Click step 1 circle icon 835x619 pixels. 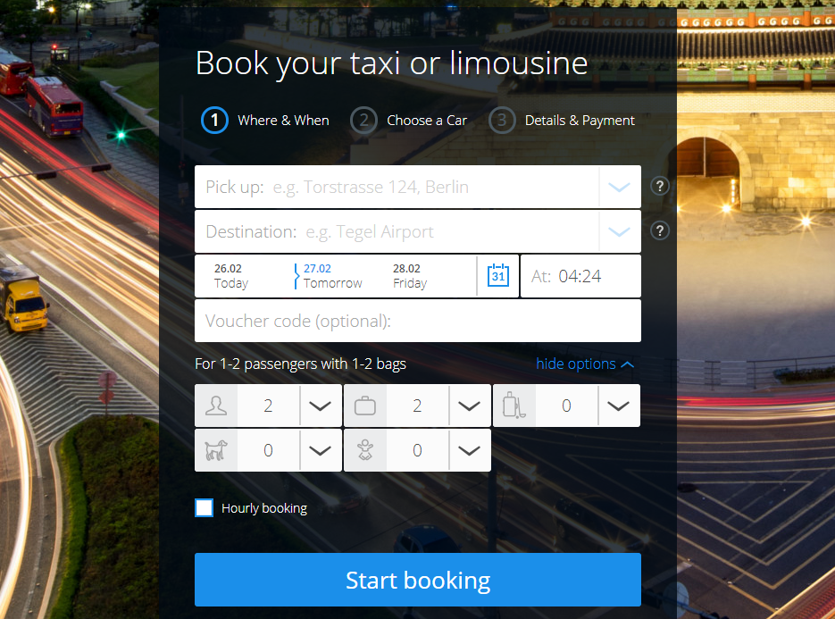(214, 121)
